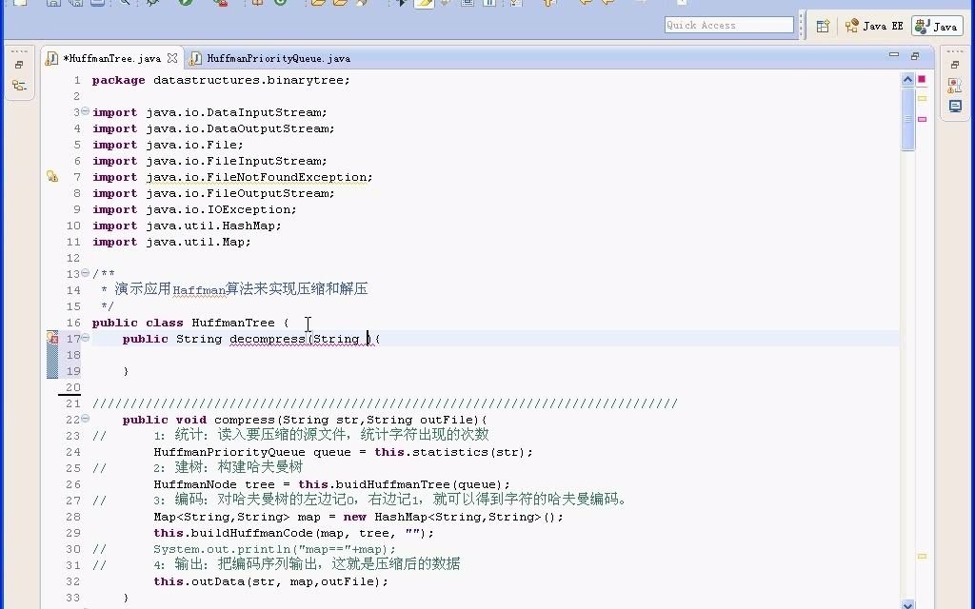Click the Print icon in the toolbar
The height and width of the screenshot is (609, 975).
(x=98, y=4)
